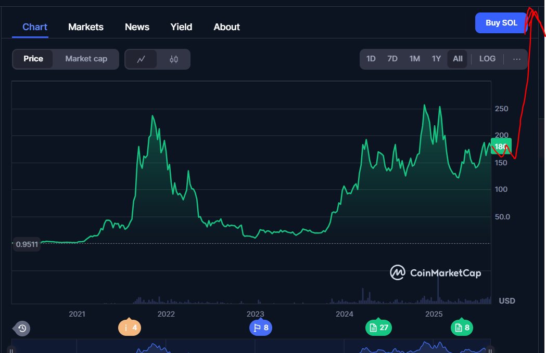This screenshot has height=353, width=546.
Task: Open the News tab
Action: (137, 27)
